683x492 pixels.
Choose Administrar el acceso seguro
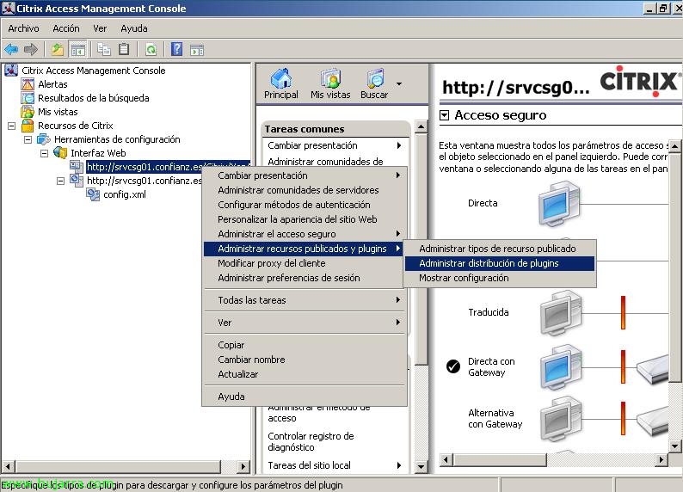click(304, 234)
